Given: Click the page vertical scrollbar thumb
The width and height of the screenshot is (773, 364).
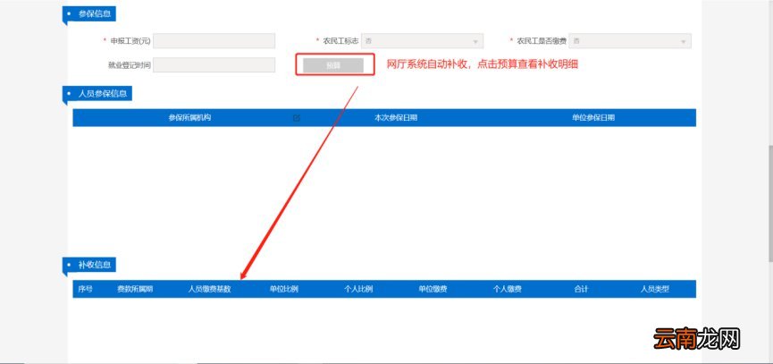Looking at the screenshot, I should tap(769, 202).
